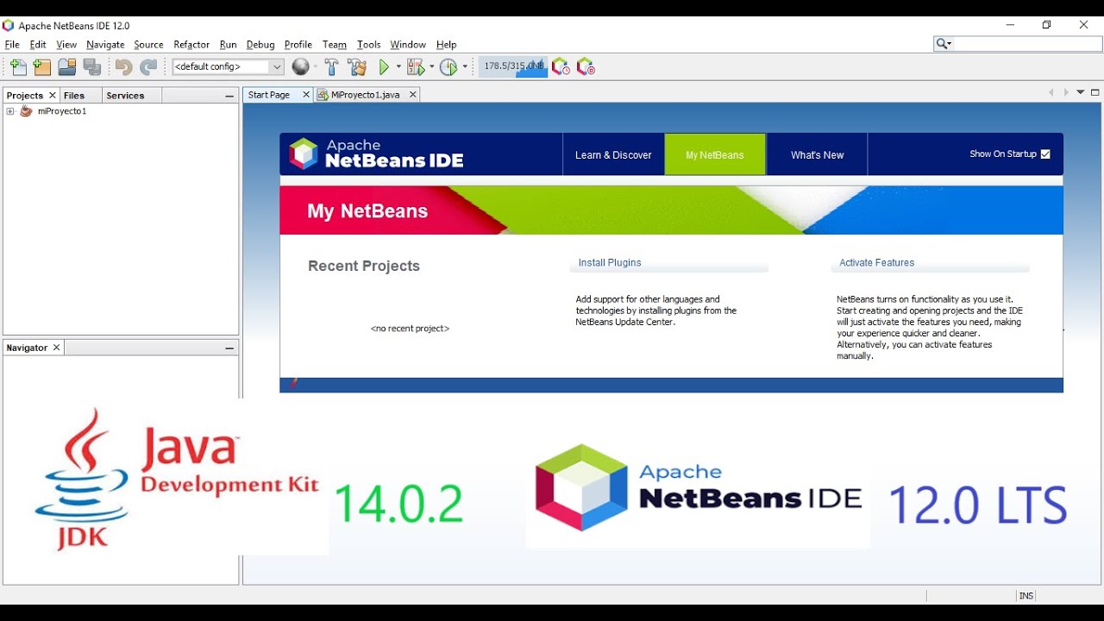This screenshot has width=1104, height=621.
Task: Open the Profile menu
Action: click(x=298, y=45)
